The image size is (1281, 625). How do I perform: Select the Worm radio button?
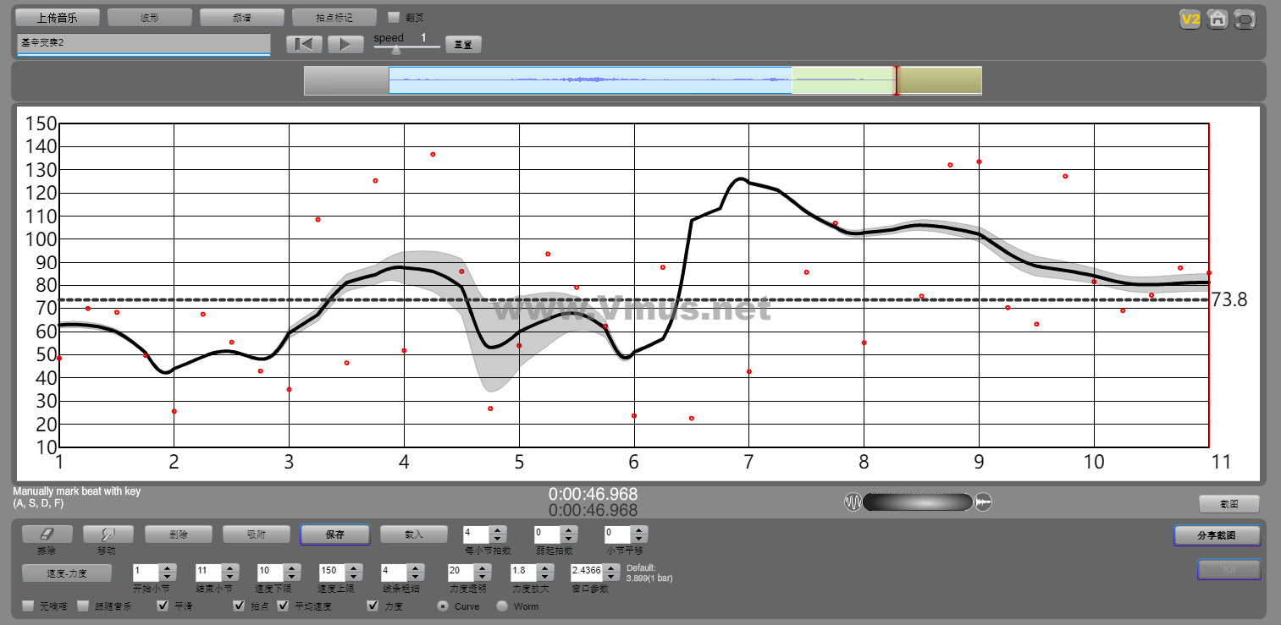[x=502, y=606]
